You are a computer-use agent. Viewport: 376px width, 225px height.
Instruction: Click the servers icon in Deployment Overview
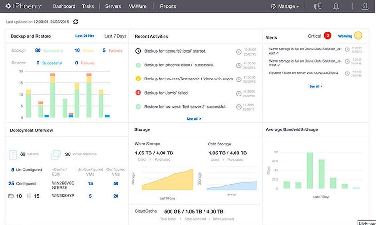(x=14, y=154)
